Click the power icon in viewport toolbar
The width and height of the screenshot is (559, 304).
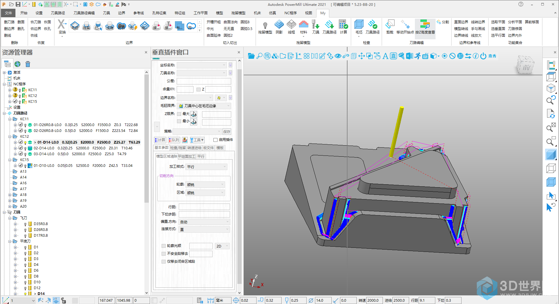483,56
